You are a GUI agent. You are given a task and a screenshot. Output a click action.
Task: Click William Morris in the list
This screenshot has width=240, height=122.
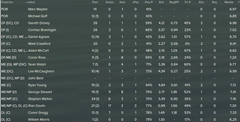[x=39, y=120]
